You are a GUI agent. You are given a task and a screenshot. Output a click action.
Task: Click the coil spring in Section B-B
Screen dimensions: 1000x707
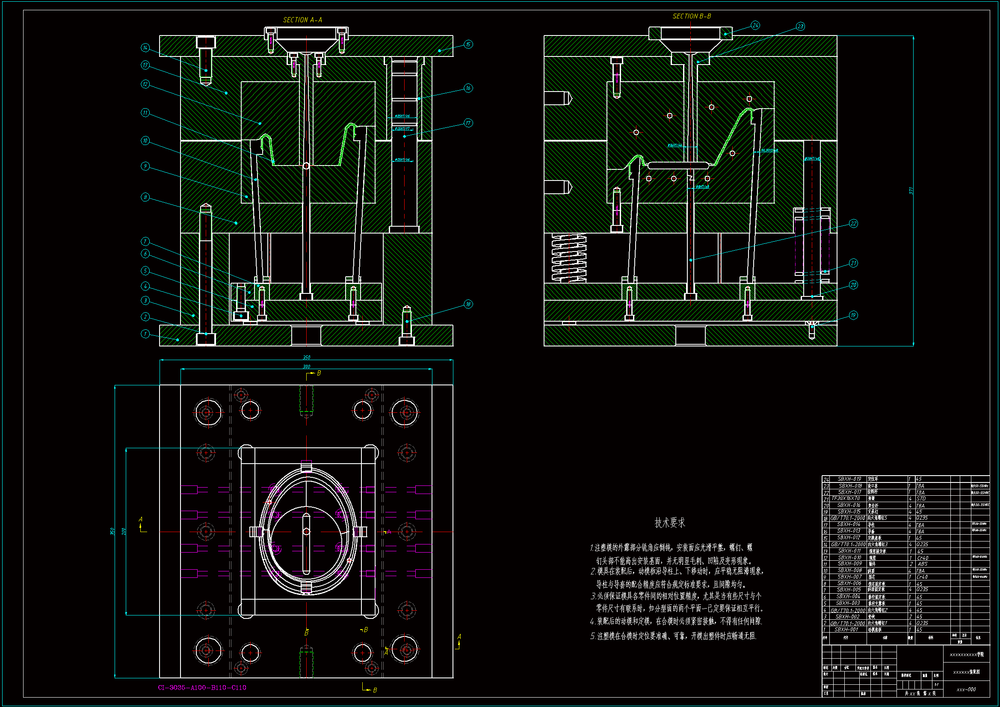click(569, 258)
